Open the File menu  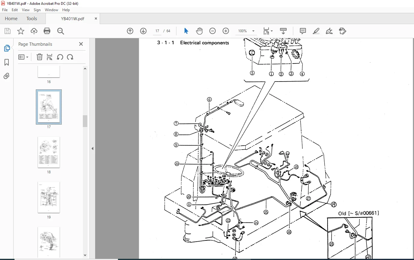coord(5,10)
